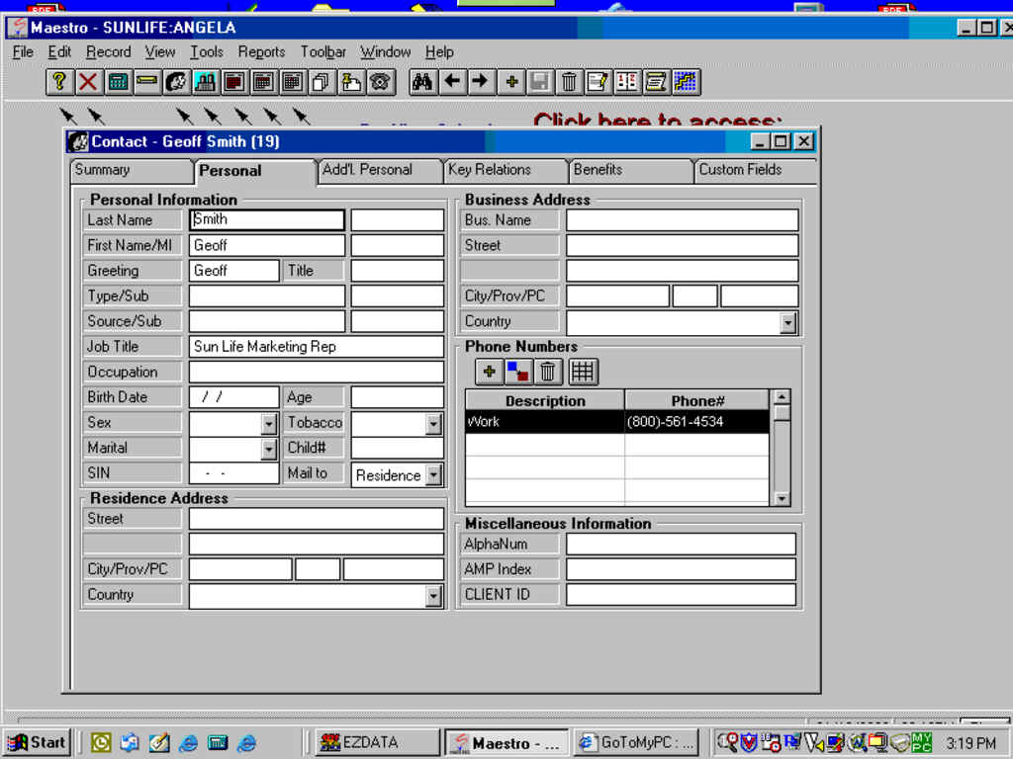Screen dimensions: 1013x759
Task: Click the greyed floppy disk save icon
Action: 540,82
